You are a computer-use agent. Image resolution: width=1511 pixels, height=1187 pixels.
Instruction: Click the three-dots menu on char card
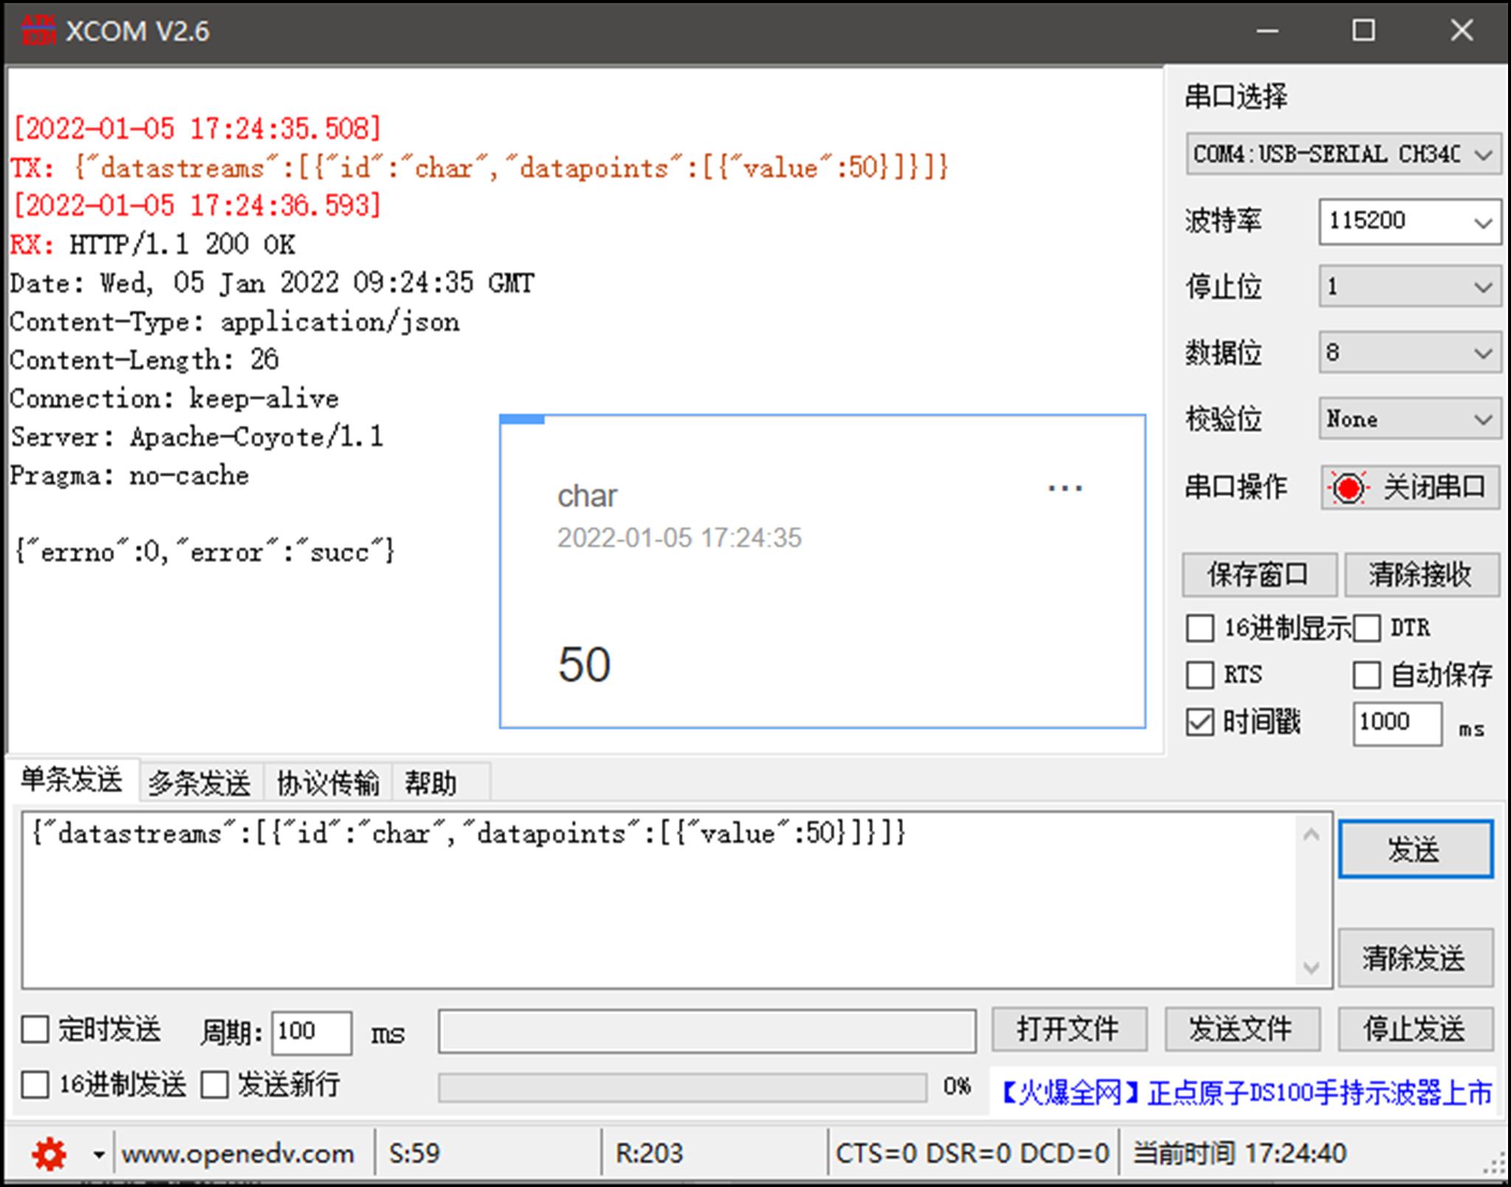coord(1065,488)
